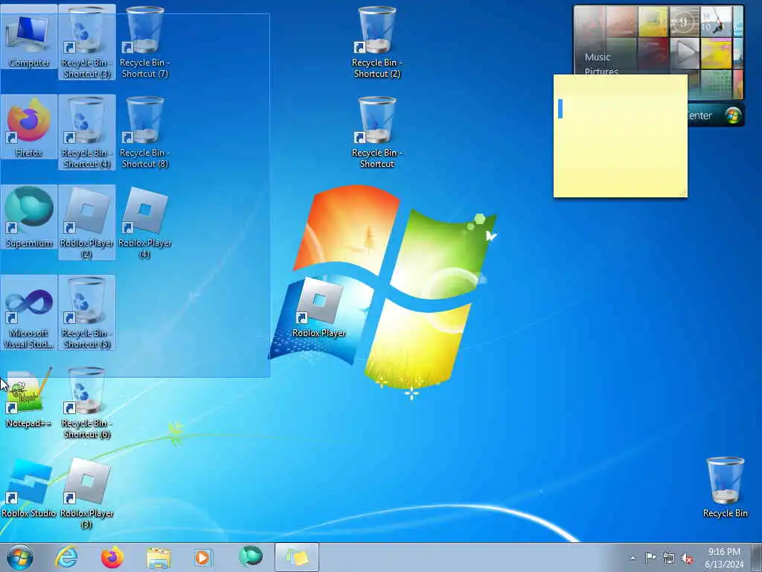The height and width of the screenshot is (572, 762).
Task: Open the Windows Start menu orb
Action: point(20,557)
